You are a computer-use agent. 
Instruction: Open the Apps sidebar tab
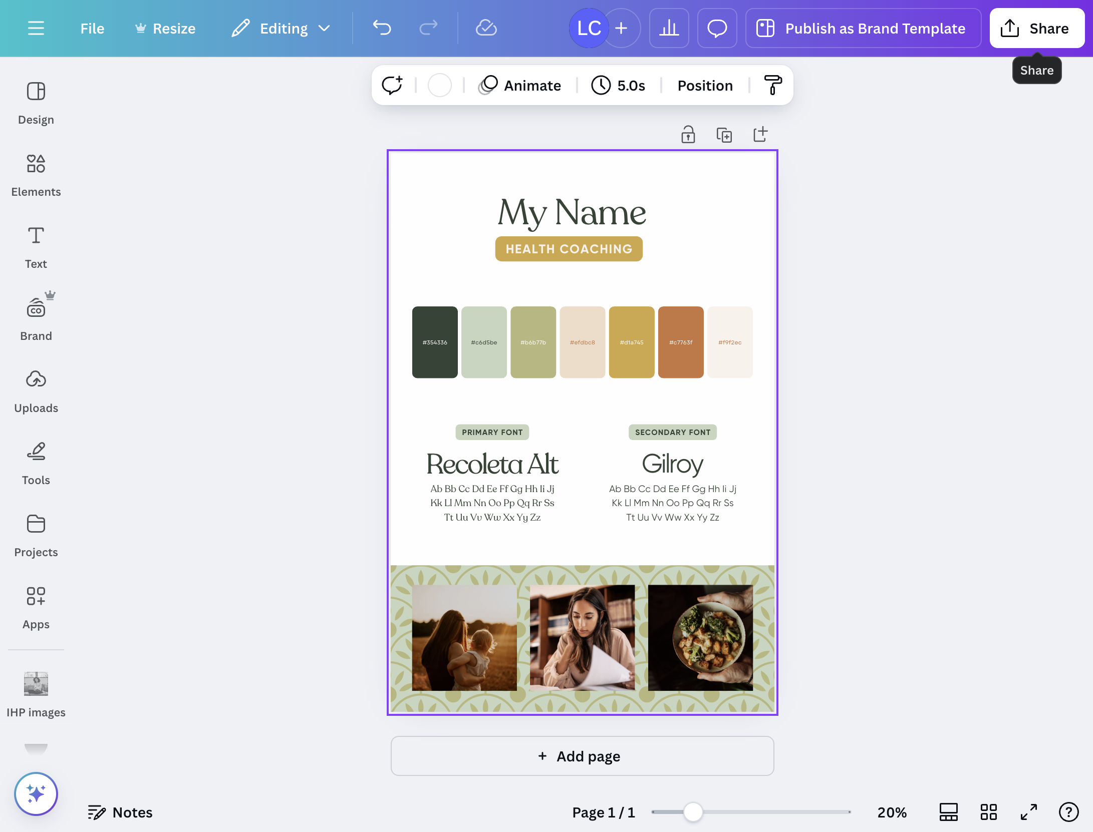coord(36,608)
